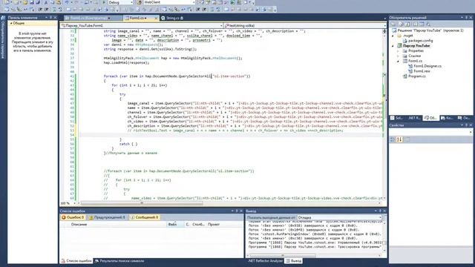Sort Properties panel alphabetically
The height and width of the screenshot is (267, 475).
click(399, 139)
